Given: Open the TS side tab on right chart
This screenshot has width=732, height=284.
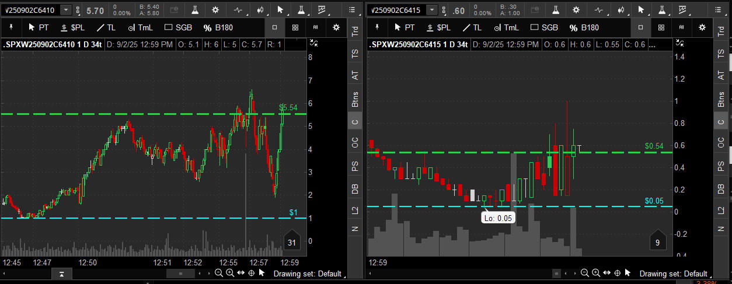Looking at the screenshot, I should 721,53.
